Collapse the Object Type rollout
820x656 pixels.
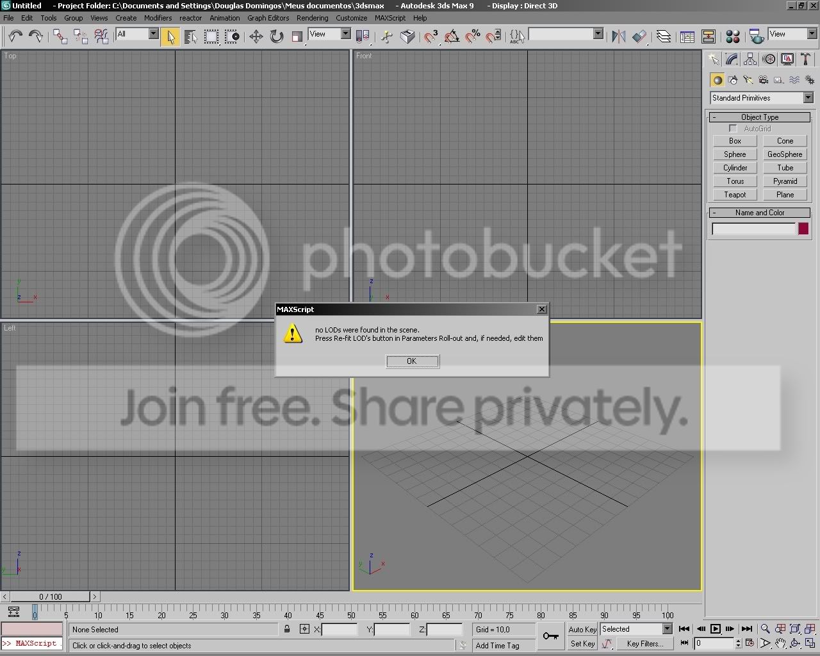click(760, 117)
